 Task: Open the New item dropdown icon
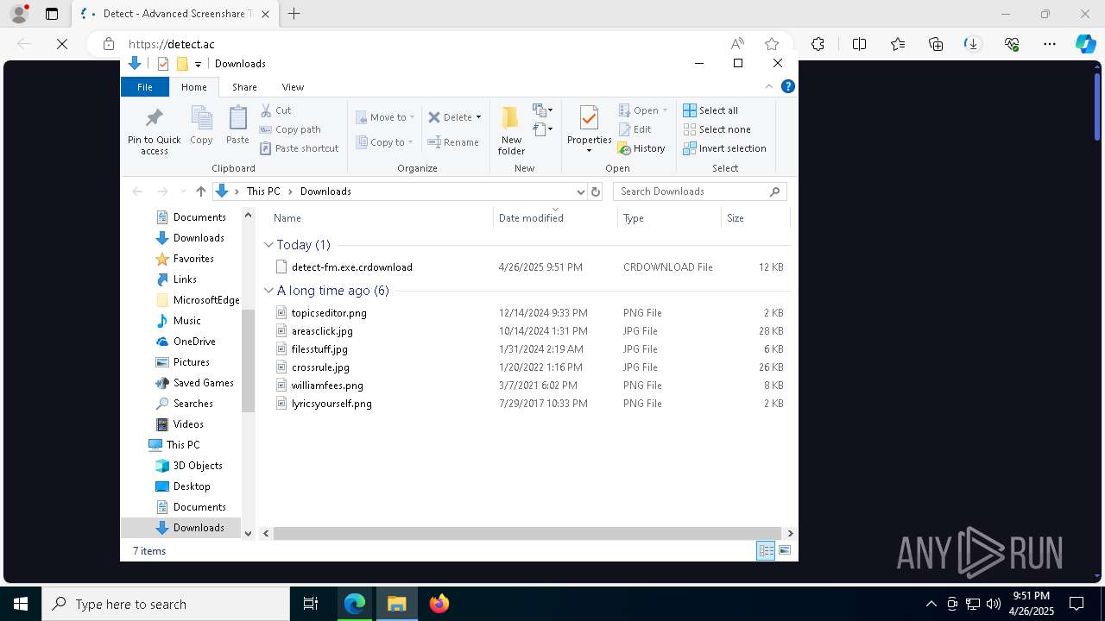coord(542,110)
